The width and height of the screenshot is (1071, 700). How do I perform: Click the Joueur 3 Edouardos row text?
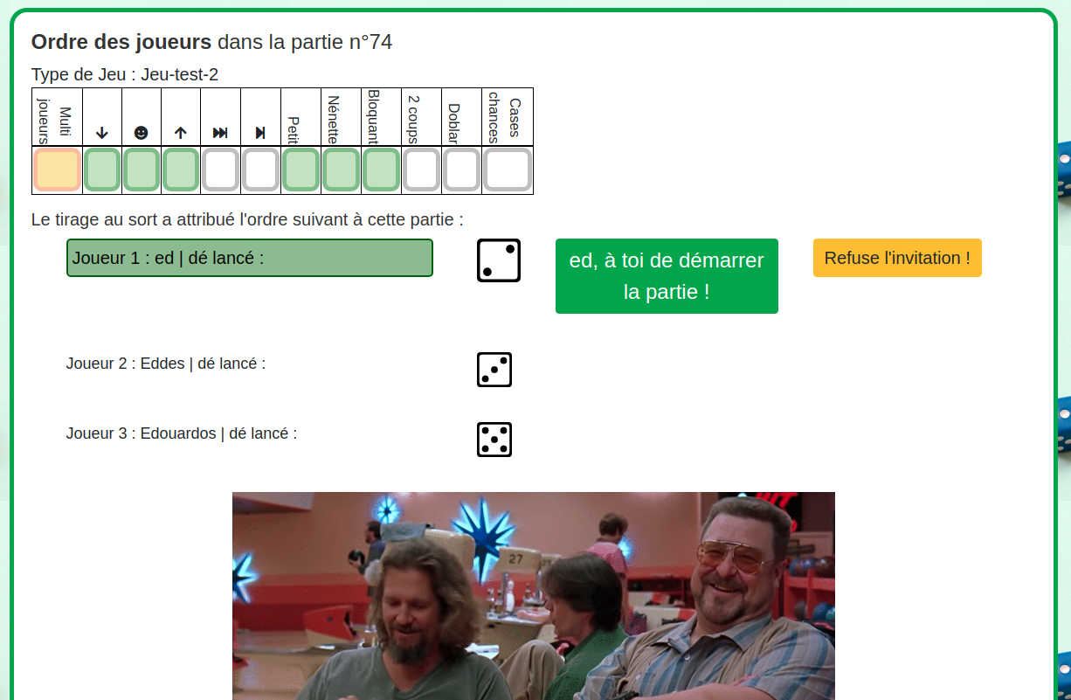tap(182, 433)
